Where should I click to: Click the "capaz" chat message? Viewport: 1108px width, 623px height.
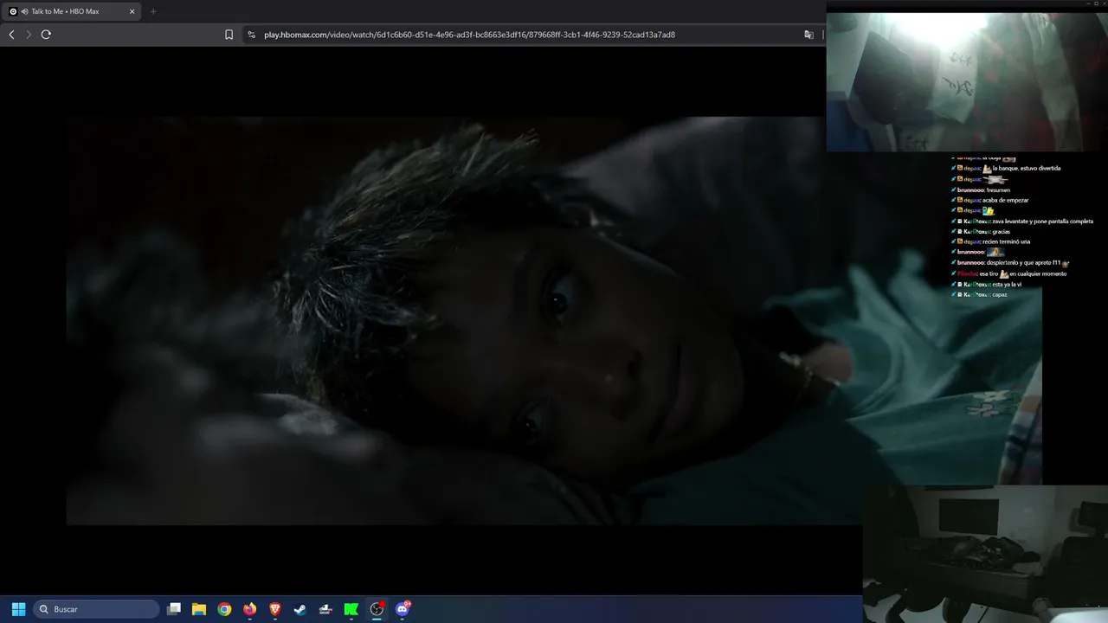pos(1000,295)
